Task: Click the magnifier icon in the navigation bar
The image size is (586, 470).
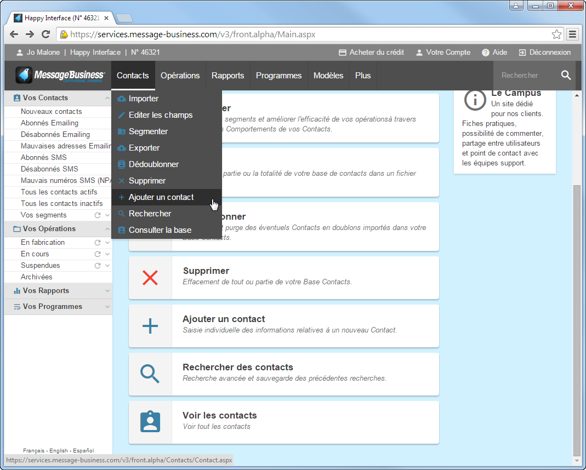Action: tap(566, 76)
